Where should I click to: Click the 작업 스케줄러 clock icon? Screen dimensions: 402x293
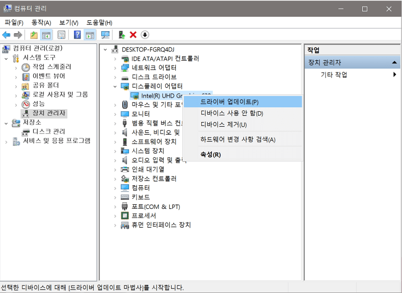pyautogui.click(x=25, y=67)
